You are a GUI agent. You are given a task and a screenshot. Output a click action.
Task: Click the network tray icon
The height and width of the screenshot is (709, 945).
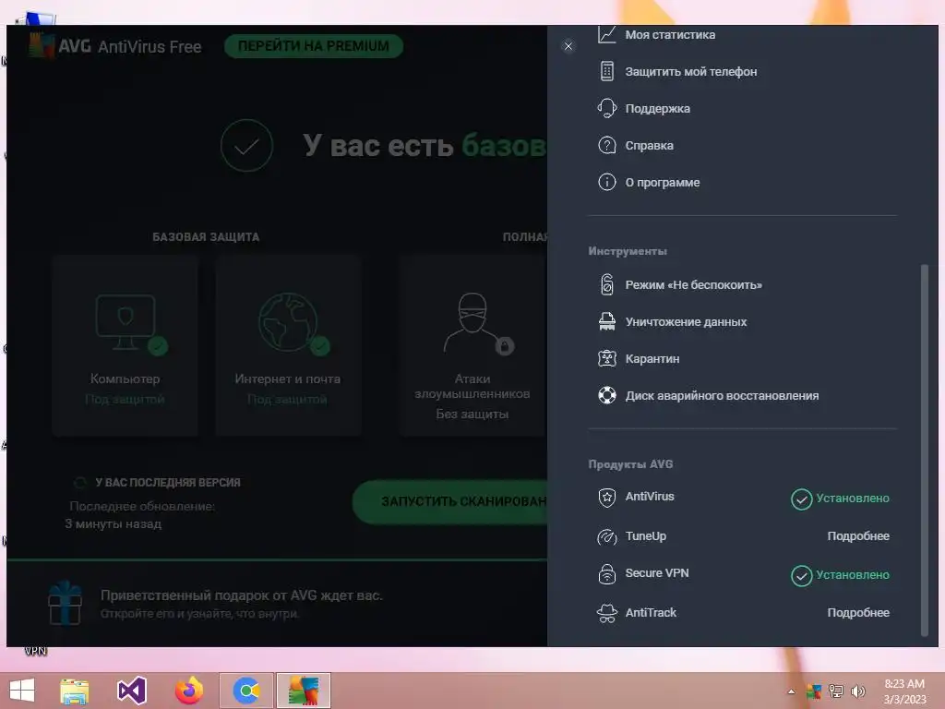click(x=836, y=691)
